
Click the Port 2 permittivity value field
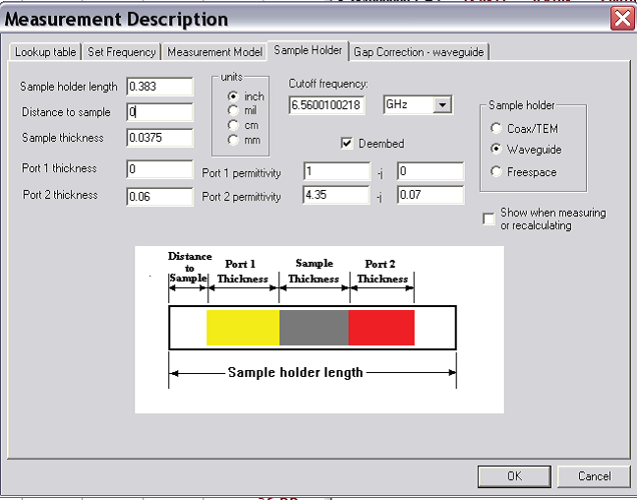[x=336, y=196]
